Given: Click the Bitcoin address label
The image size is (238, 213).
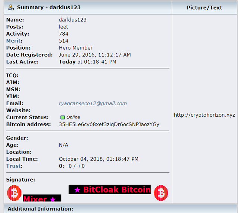Looking at the screenshot, I should 29,124.
